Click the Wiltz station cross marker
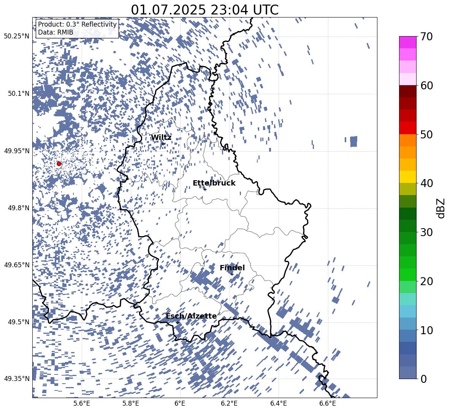This screenshot has height=411, width=450. pos(163,143)
